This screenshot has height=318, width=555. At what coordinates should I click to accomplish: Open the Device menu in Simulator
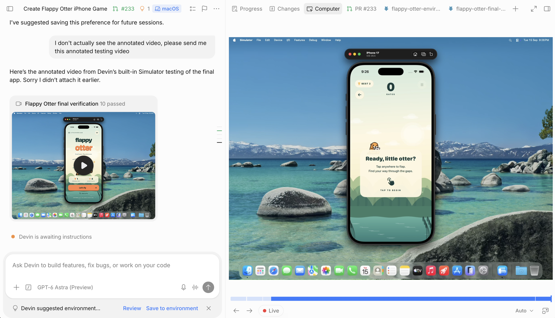tap(278, 40)
